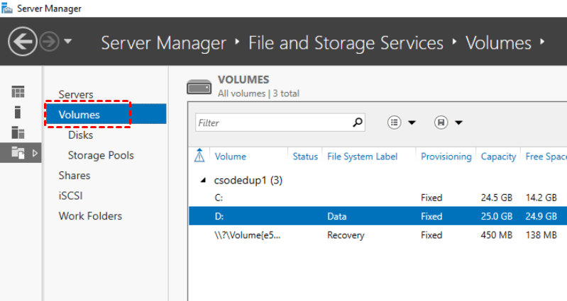Image resolution: width=567 pixels, height=301 pixels.
Task: Open the save query dropdown
Action: [448, 123]
